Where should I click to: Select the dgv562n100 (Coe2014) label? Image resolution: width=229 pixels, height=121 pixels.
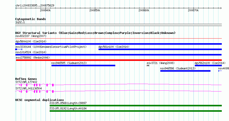point(210,63)
